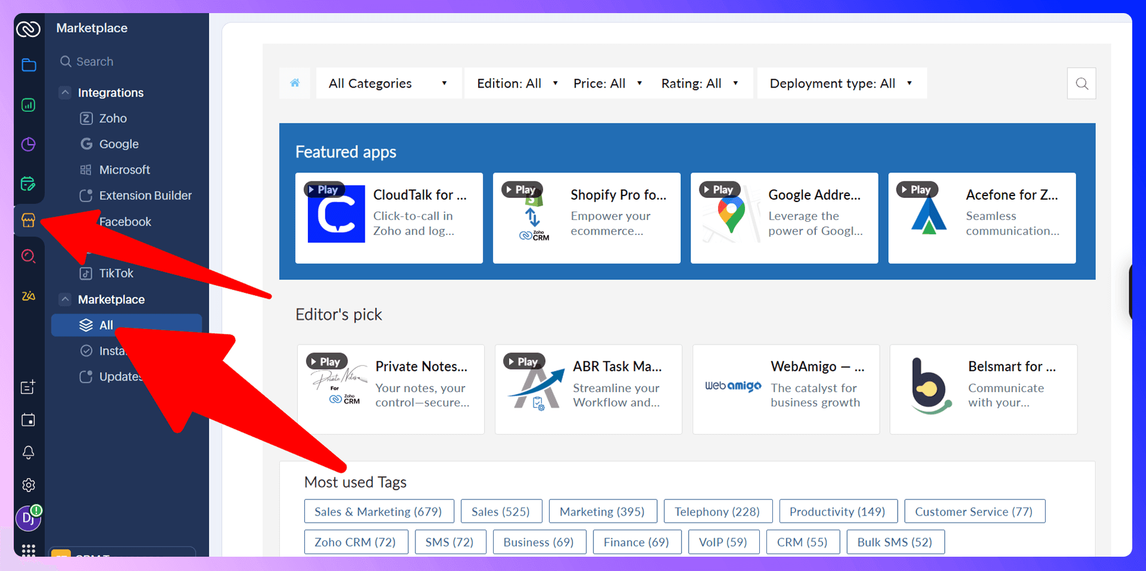Filter by Sales & Marketing (679) tag
Image resolution: width=1146 pixels, height=571 pixels.
click(379, 511)
